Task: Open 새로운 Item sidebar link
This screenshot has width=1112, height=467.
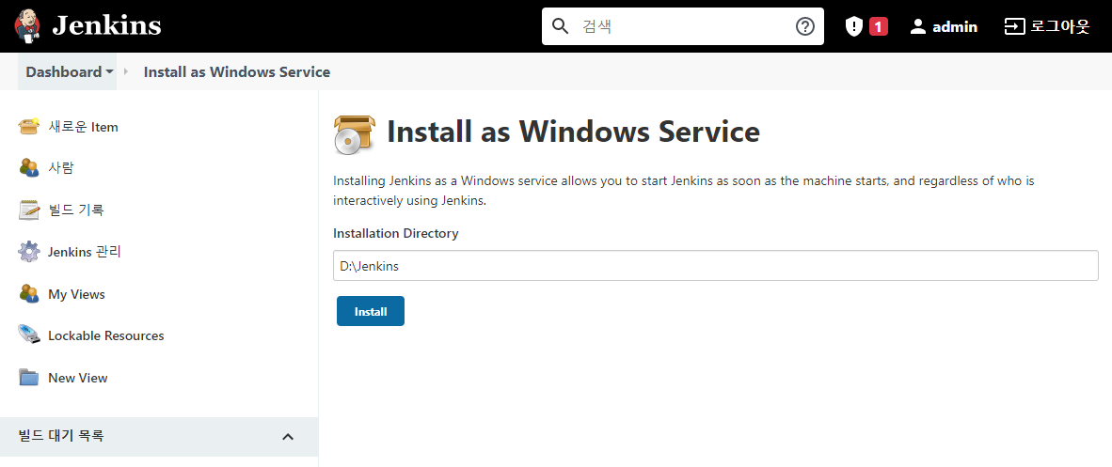Action: 83,127
